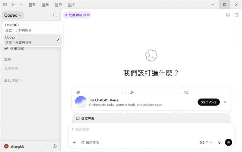The image size is (242, 152).
Task: Toggle the sidebar panel icon
Action: pyautogui.click(x=5, y=5)
